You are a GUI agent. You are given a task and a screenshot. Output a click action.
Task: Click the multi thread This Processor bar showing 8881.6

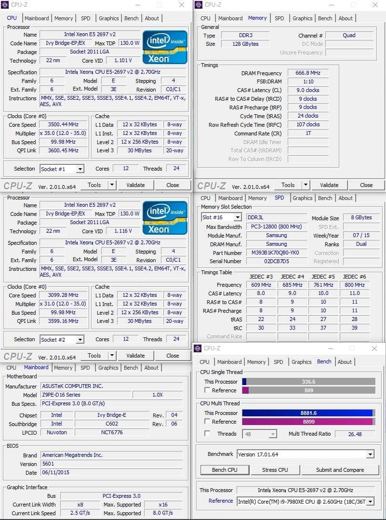309,413
